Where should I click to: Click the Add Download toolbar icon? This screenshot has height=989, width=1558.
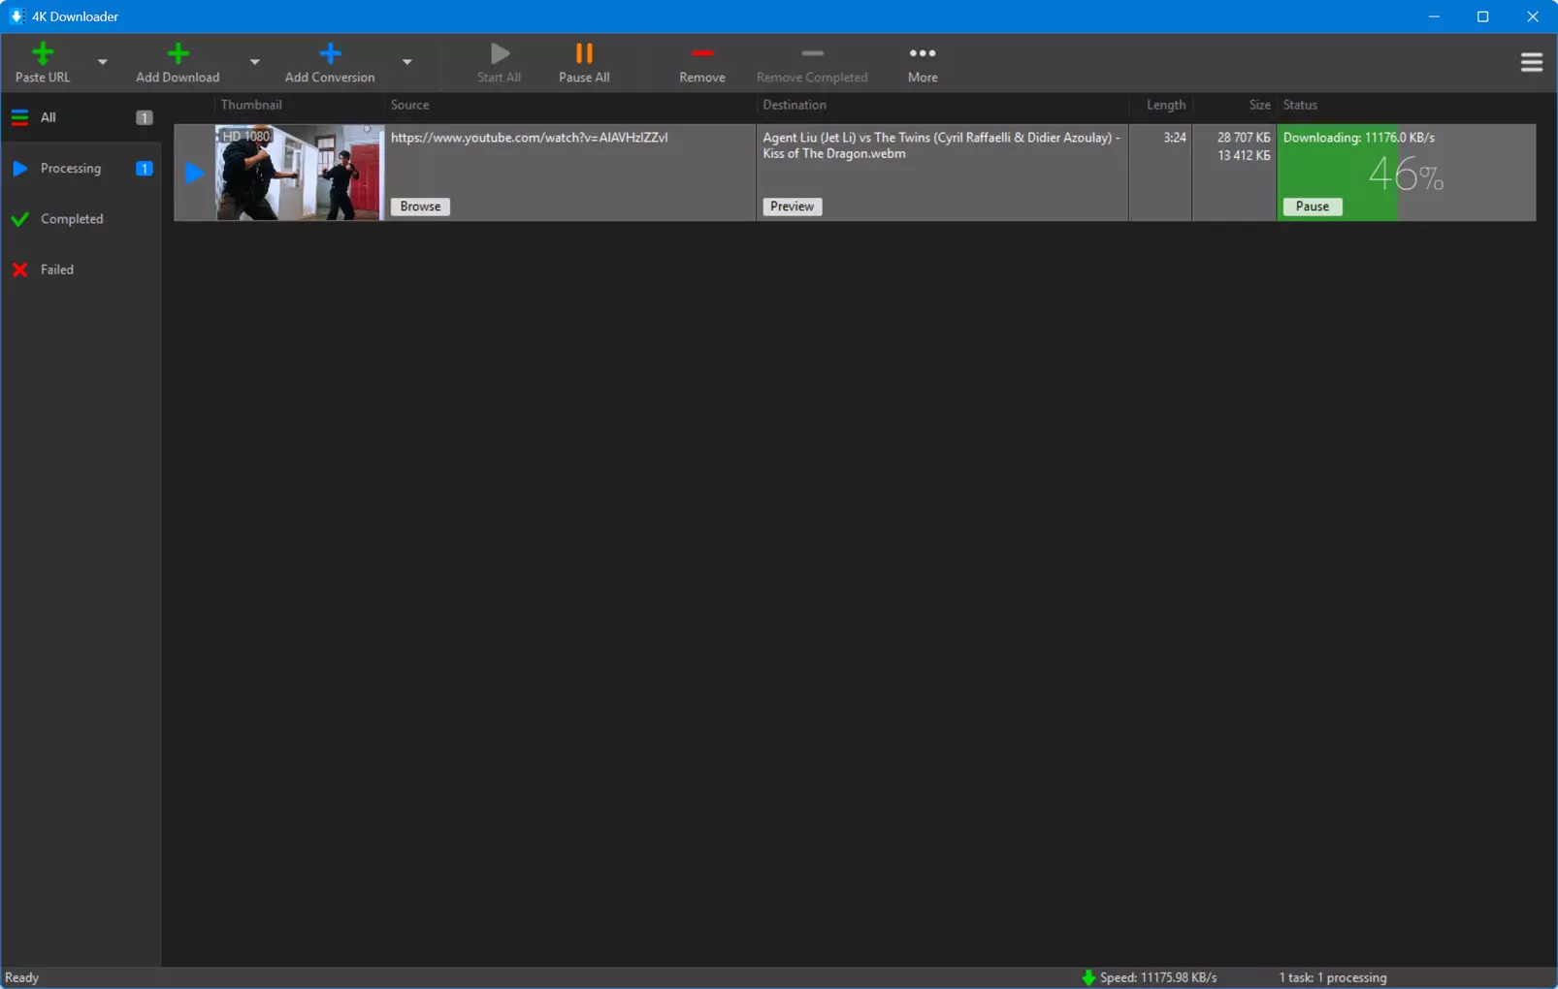pyautogui.click(x=178, y=53)
